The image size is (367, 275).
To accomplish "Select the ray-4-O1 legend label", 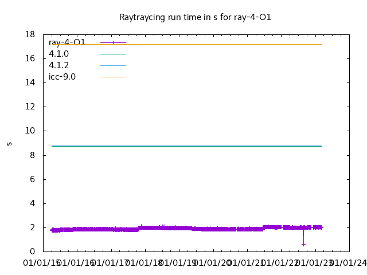I will (x=67, y=42).
